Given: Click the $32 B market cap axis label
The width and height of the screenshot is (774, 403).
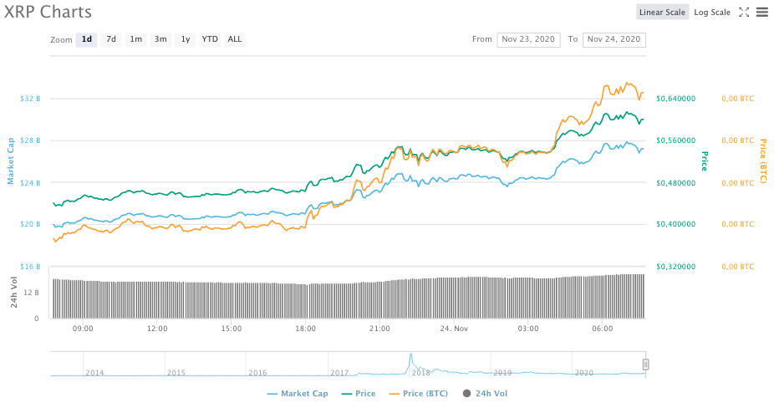Looking at the screenshot, I should (30, 99).
